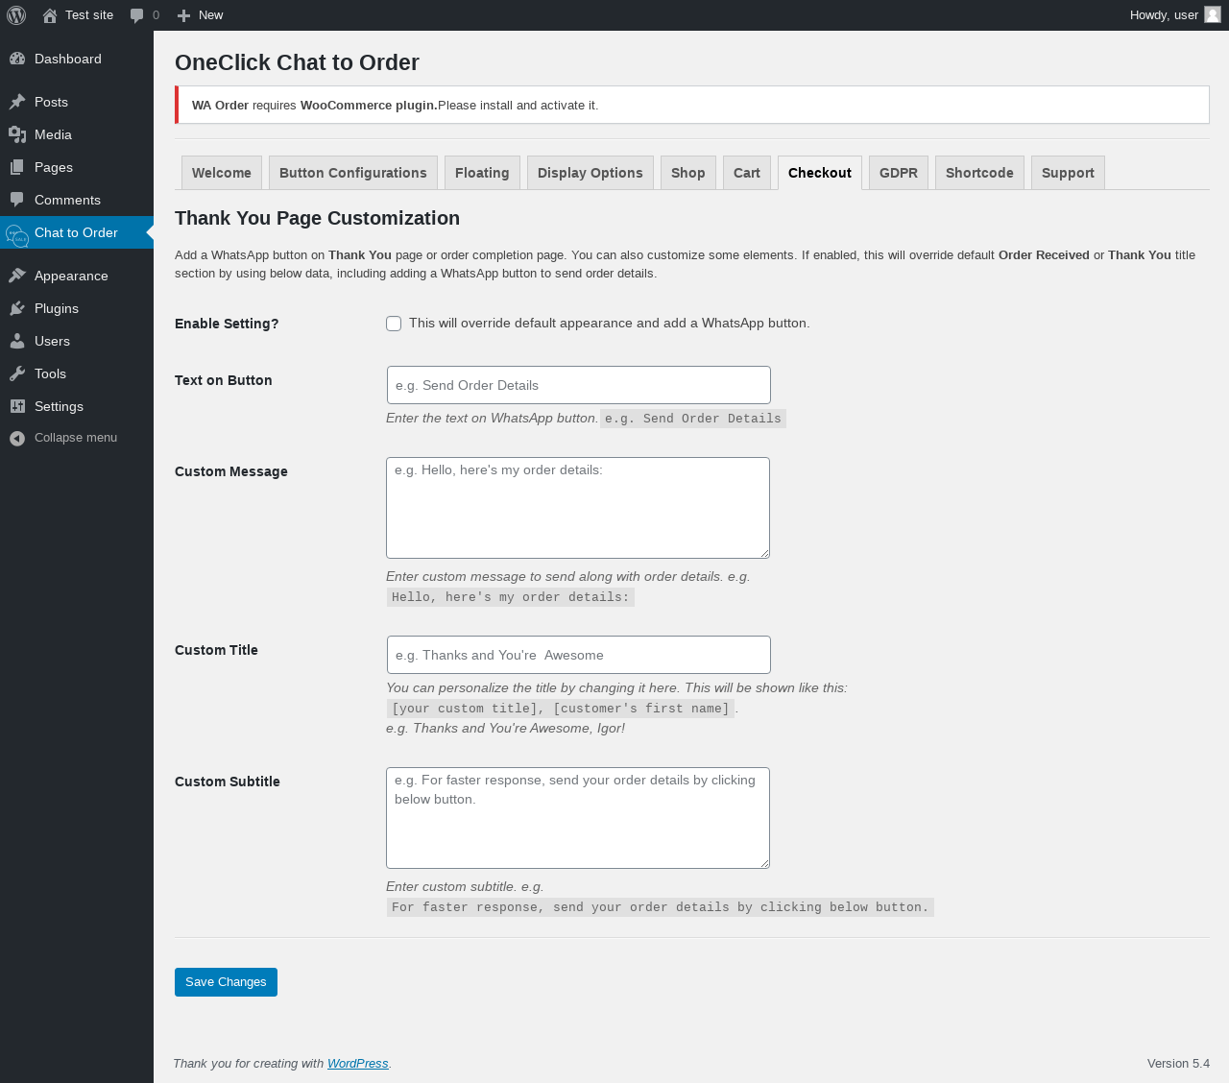Click the Test site home icon
Screen dimensions: 1229x1083
[x=50, y=15]
